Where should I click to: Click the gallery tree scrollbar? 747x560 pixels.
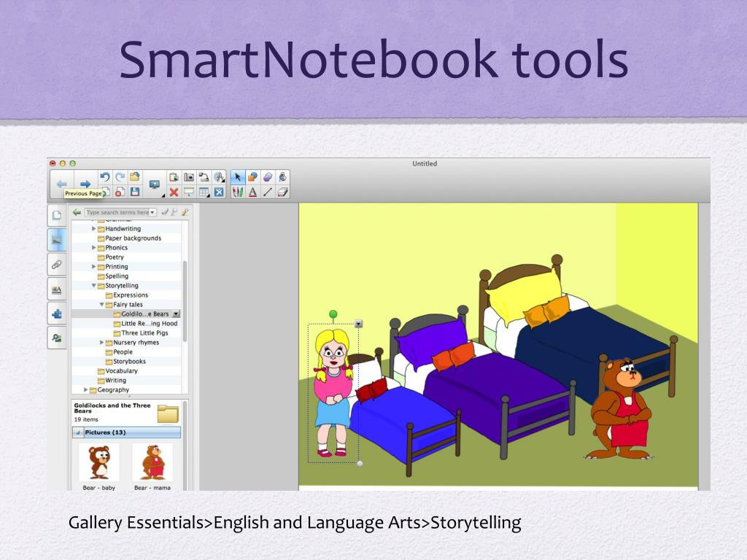click(185, 300)
